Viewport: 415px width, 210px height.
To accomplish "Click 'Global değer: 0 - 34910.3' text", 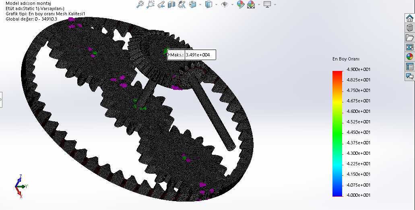I will point(31,19).
